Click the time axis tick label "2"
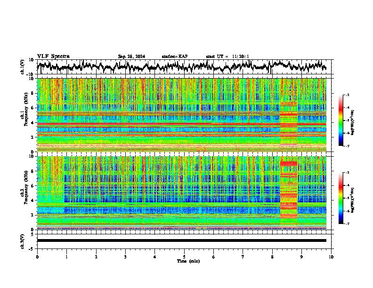Viewport: 373px width, 288px height. pos(96,257)
